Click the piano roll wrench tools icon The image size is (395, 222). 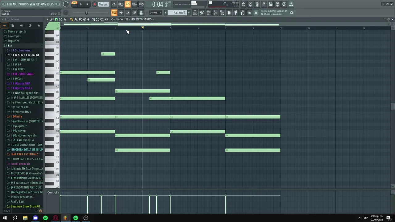[x=52, y=19]
